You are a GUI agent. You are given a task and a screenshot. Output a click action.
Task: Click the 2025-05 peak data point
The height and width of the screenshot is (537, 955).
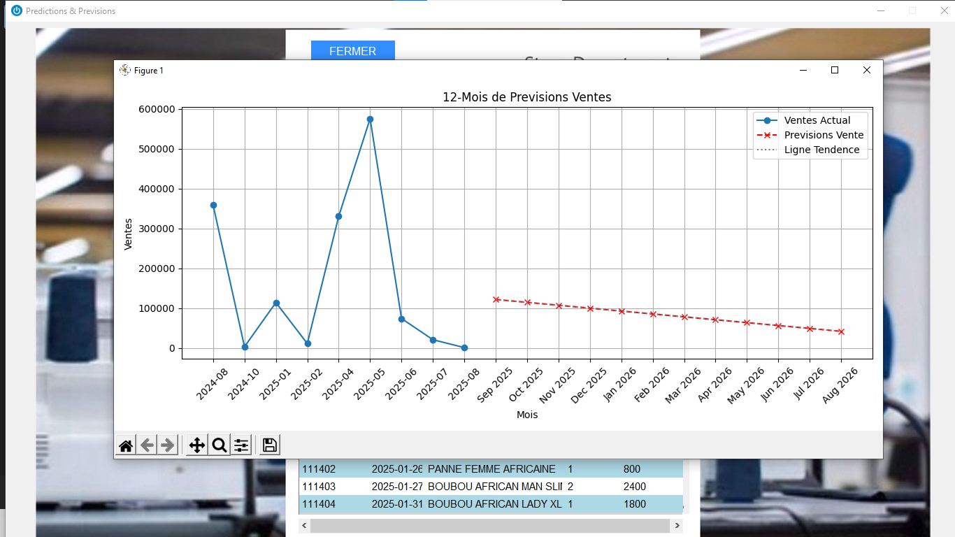coord(370,120)
